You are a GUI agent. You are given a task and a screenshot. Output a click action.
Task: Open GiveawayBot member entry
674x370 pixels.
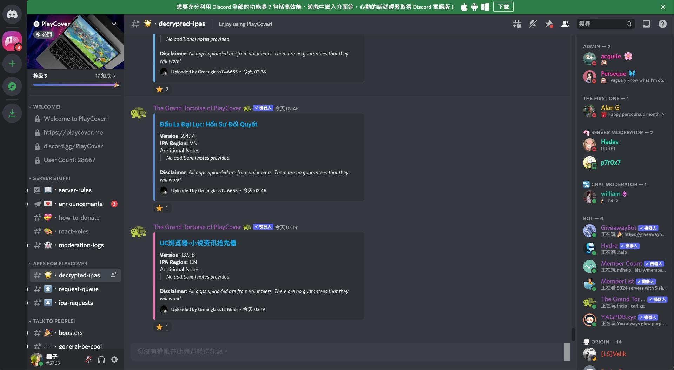tap(625, 231)
